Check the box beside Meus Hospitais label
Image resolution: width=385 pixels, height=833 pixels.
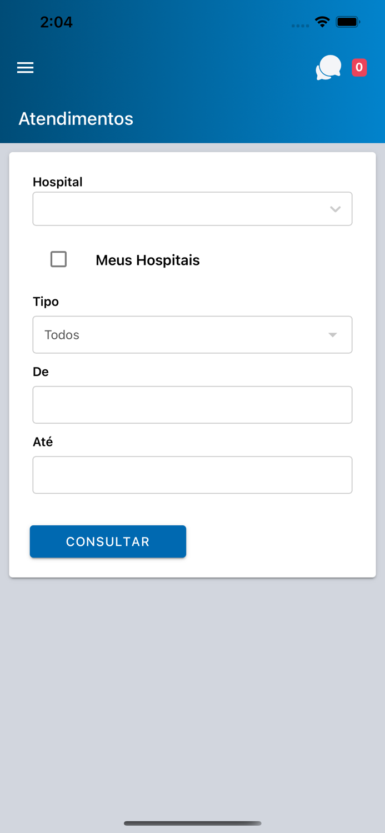[x=58, y=259]
